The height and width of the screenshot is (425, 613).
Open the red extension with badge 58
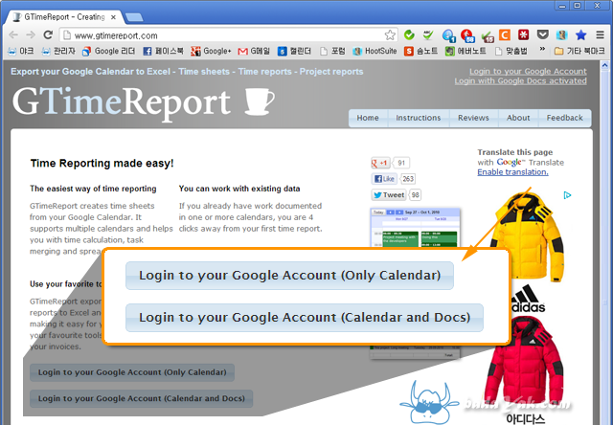point(467,35)
